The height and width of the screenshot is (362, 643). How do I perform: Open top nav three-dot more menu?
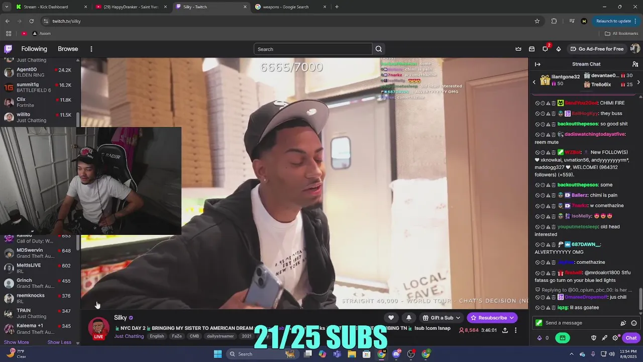pyautogui.click(x=91, y=49)
